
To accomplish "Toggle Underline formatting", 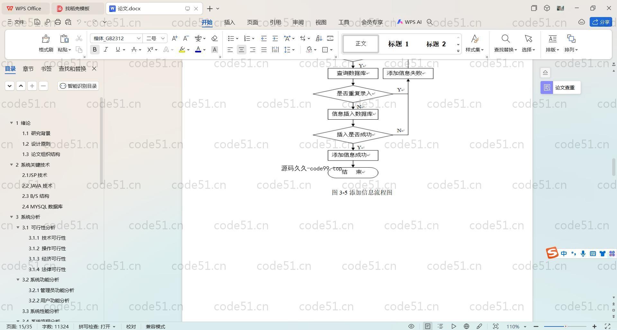I will (118, 50).
